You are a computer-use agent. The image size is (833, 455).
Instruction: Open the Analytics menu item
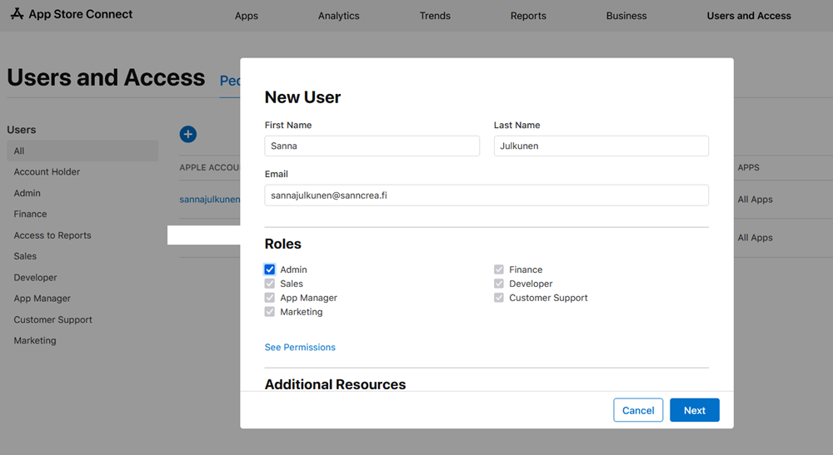coord(338,16)
